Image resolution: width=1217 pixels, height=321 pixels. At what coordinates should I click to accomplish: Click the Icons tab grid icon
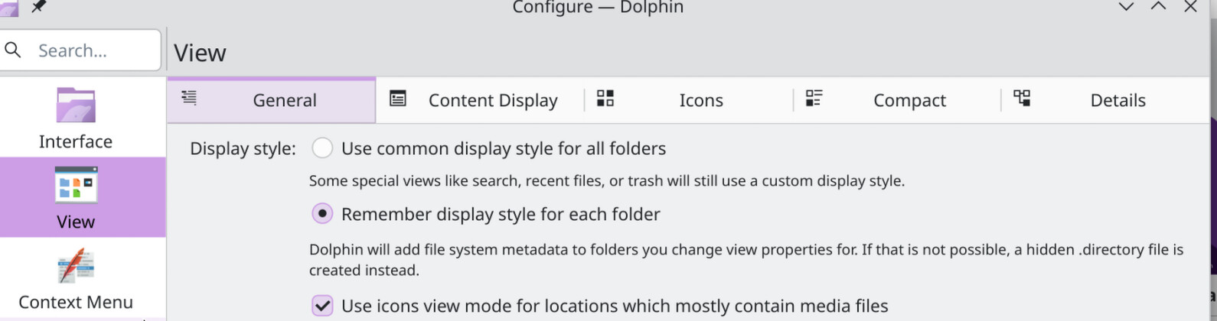pos(605,99)
